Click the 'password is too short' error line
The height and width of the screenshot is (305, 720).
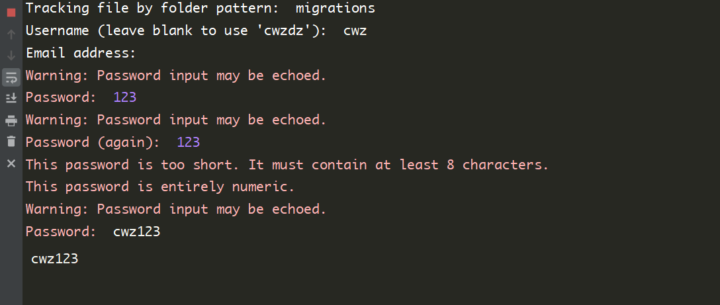pos(287,165)
